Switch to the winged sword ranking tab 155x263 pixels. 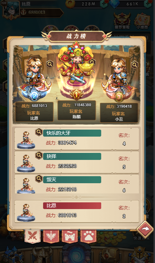click(51, 236)
